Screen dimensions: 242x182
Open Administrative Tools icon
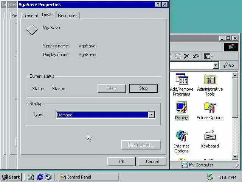point(210,85)
